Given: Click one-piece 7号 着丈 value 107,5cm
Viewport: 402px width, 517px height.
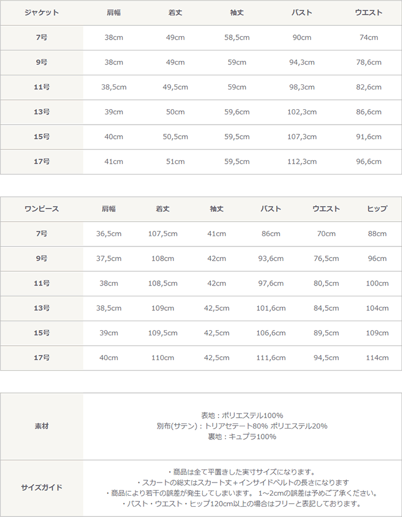Looking at the screenshot, I should (x=163, y=234).
